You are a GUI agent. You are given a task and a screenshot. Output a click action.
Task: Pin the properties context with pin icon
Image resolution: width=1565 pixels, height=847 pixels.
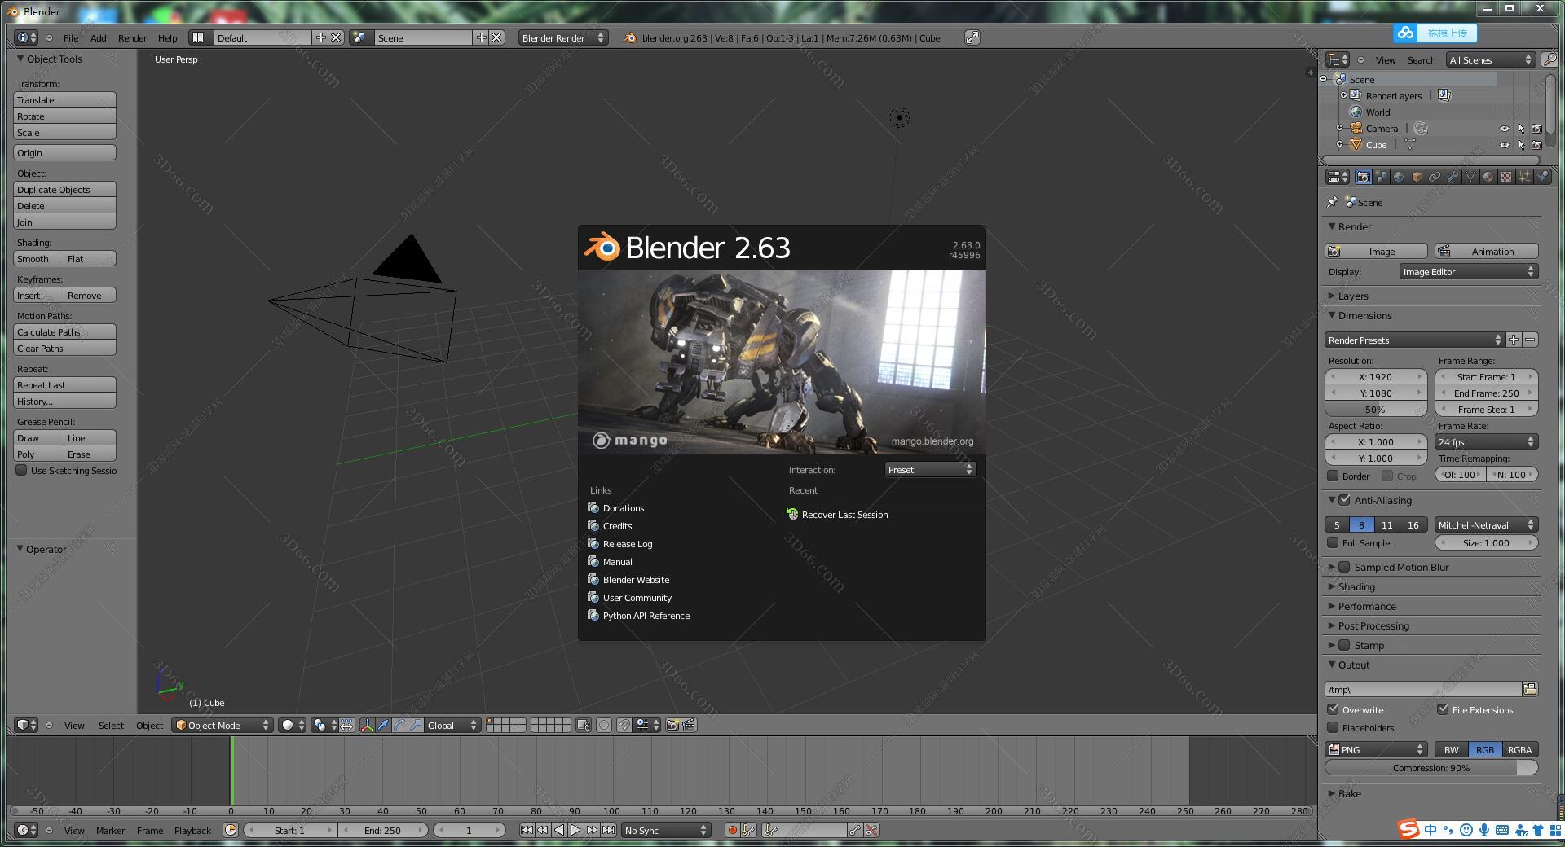pyautogui.click(x=1333, y=202)
